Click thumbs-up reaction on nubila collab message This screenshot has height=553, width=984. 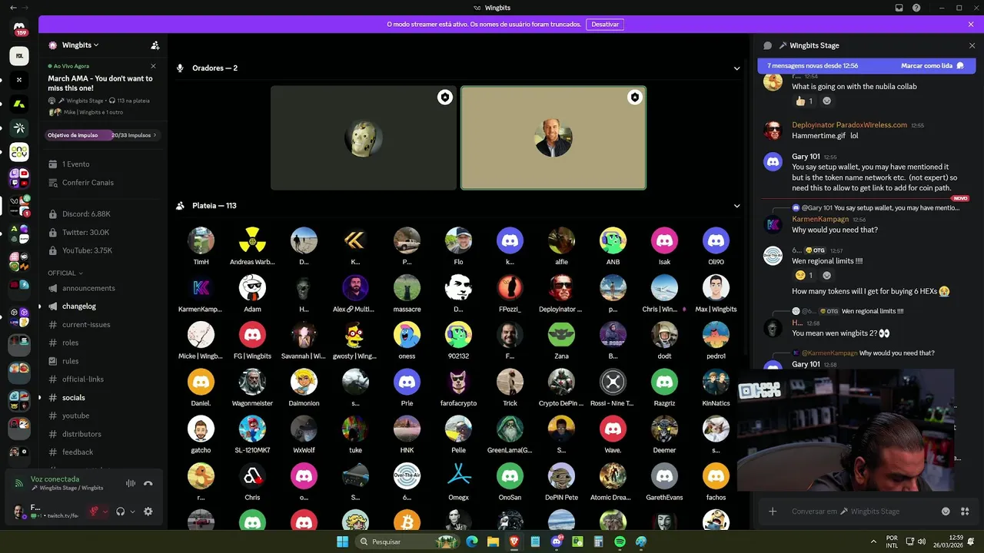click(x=804, y=101)
